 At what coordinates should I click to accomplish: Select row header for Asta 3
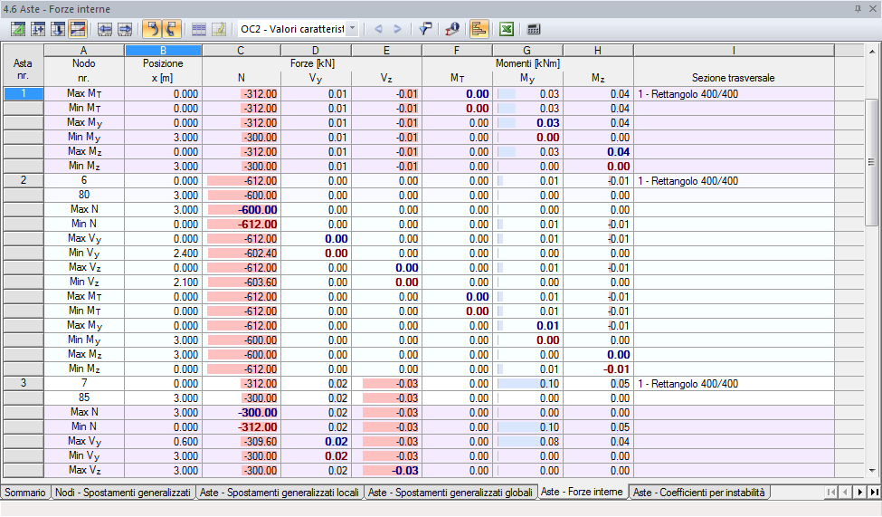tap(23, 383)
